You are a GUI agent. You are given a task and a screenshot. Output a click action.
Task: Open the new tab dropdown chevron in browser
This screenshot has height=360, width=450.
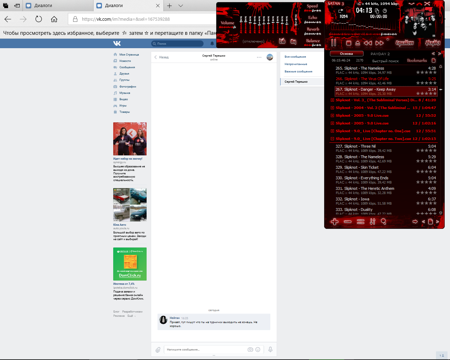tap(181, 6)
